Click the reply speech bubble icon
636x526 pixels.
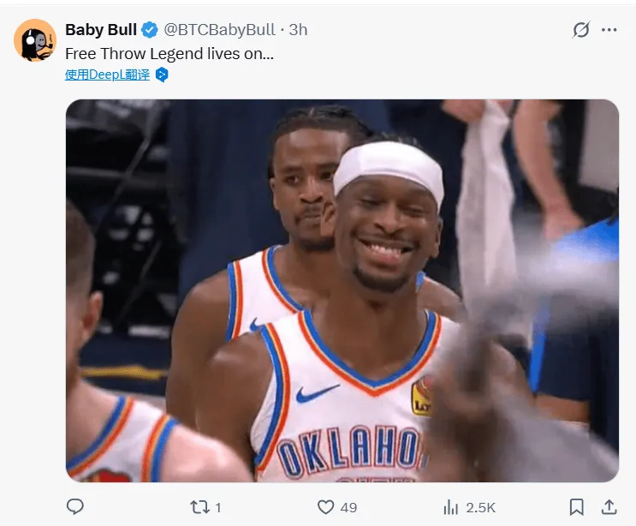pos(74,507)
